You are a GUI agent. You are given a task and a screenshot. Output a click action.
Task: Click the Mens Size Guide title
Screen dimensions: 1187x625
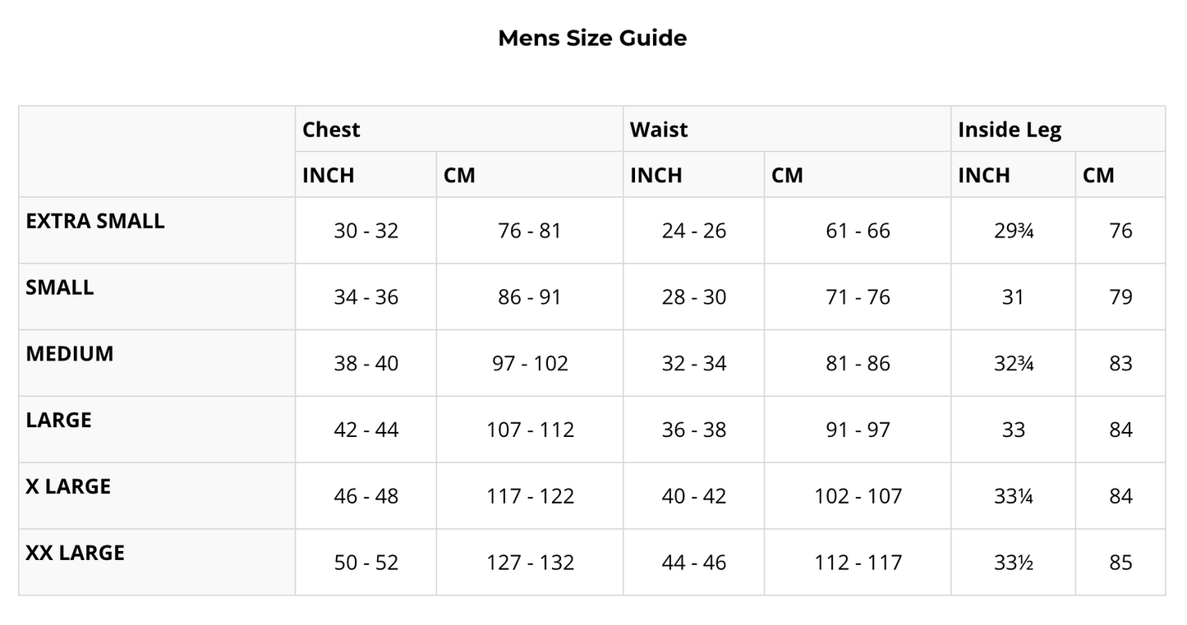[x=592, y=38]
